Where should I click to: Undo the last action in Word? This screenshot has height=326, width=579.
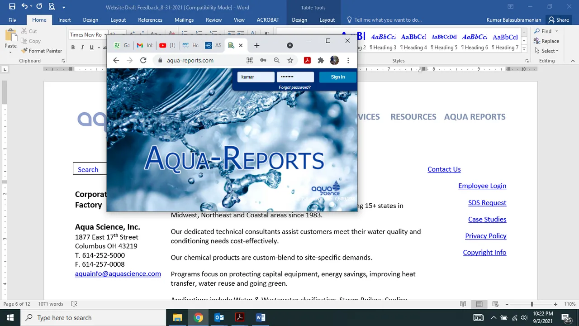(x=24, y=6)
